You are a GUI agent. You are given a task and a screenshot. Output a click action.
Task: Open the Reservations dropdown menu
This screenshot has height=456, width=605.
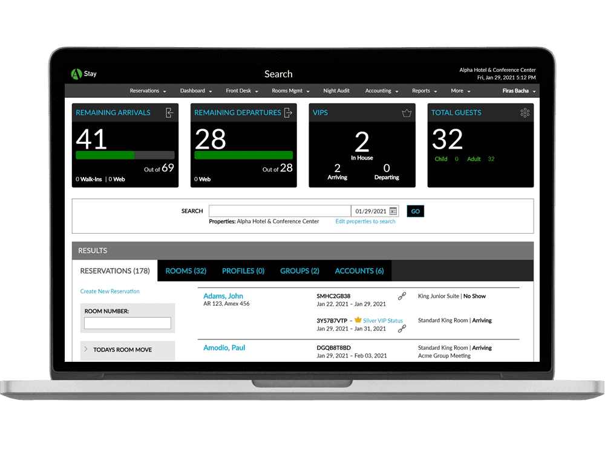[x=148, y=91]
